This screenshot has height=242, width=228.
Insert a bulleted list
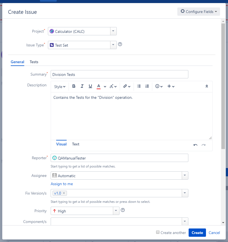139,86
